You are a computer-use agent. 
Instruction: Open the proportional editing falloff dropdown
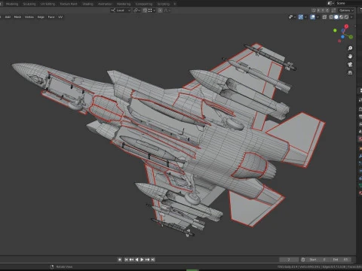click(x=167, y=11)
